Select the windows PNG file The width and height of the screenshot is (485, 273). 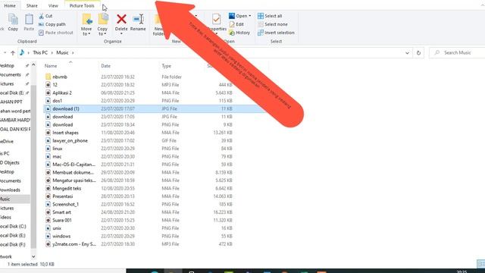pos(61,237)
